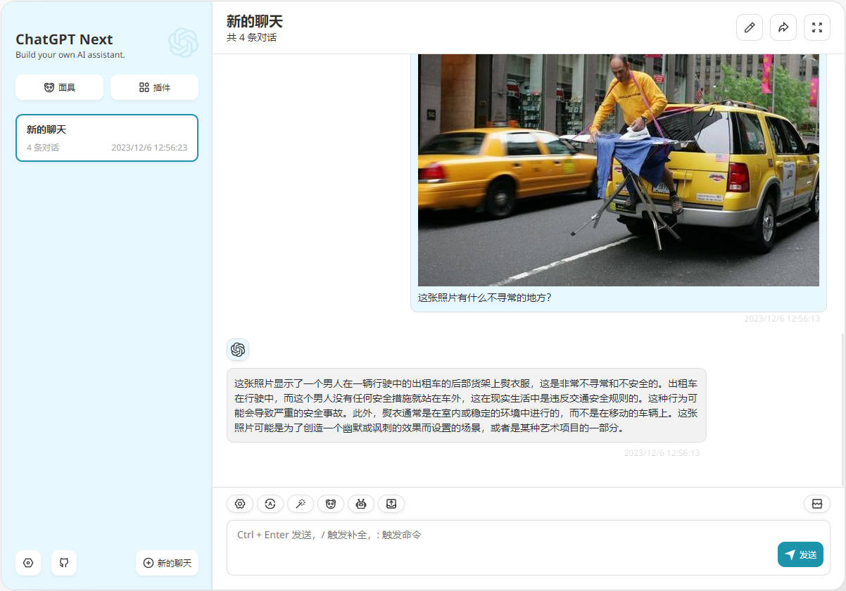
Task: Open the 面具 (masks) panel
Action: coord(59,87)
